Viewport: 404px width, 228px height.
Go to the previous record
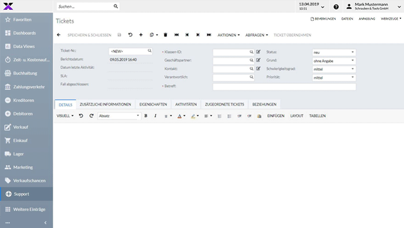(187, 35)
